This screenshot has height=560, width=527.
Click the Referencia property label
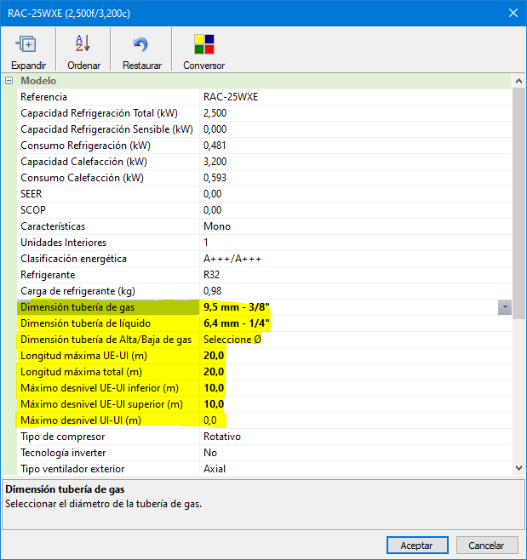43,97
